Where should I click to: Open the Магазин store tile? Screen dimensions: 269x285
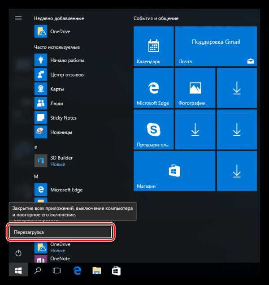174,171
